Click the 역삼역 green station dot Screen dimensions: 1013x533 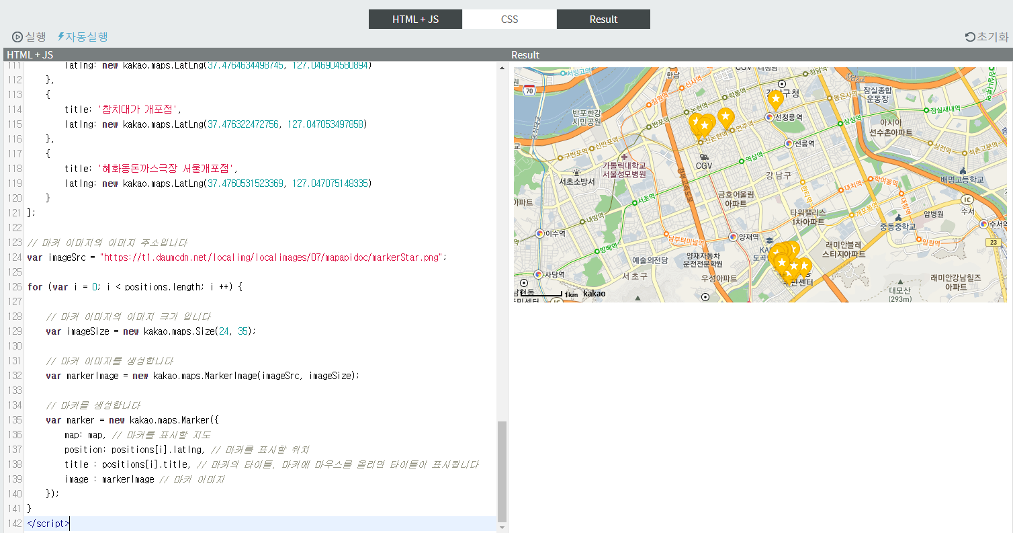pyautogui.click(x=742, y=161)
